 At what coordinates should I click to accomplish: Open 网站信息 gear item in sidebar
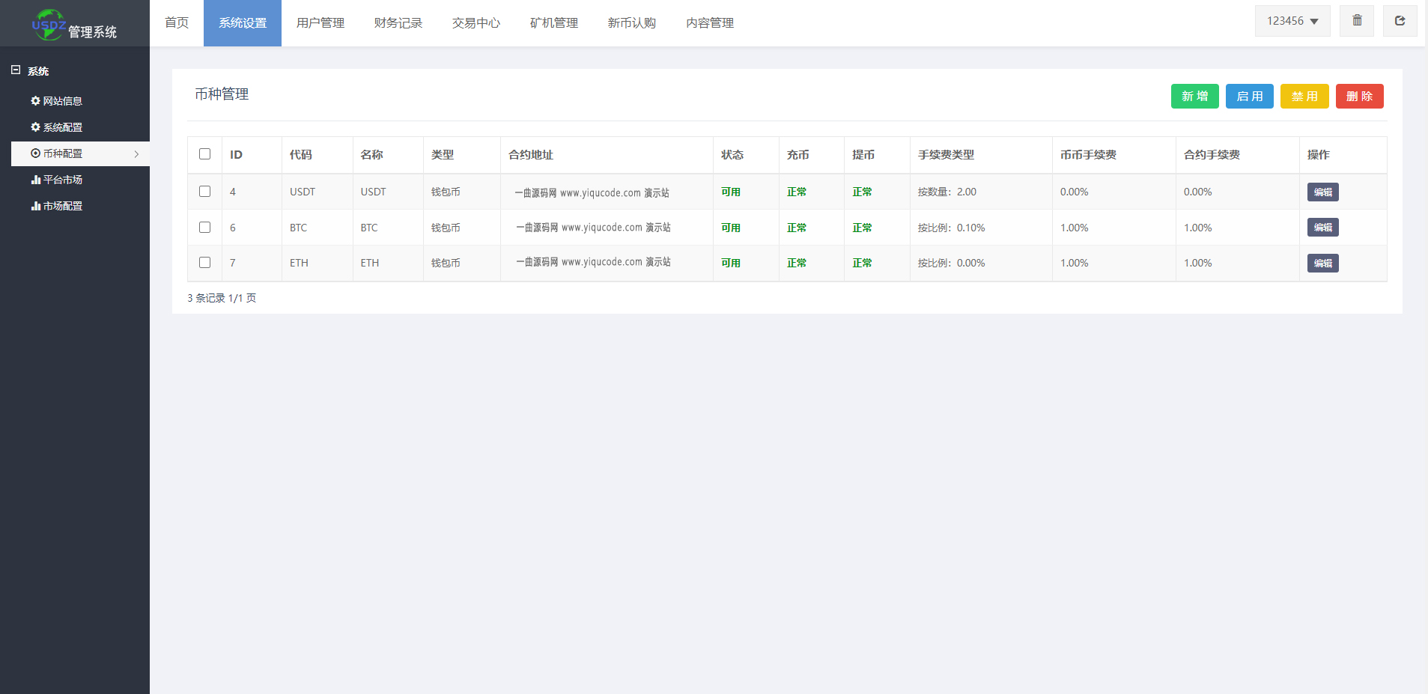[x=56, y=101]
